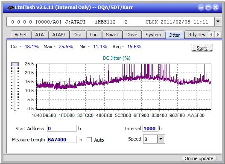Image resolution: width=225 pixels, height=164 pixels.
Task: Open the ATAPI tab
Action: point(58,35)
